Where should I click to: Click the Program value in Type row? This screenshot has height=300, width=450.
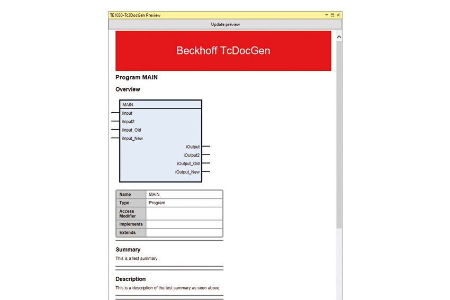tap(157, 203)
